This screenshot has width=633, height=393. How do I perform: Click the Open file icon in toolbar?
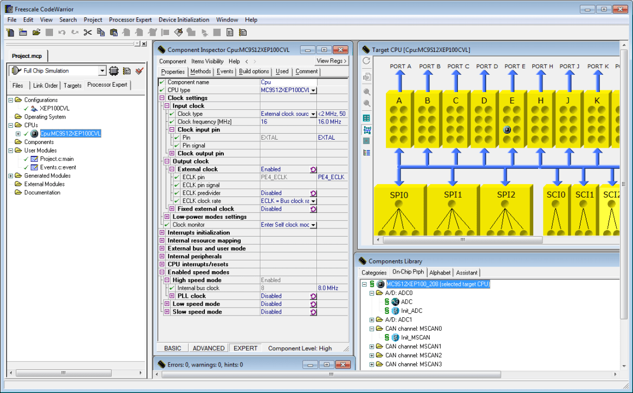pos(36,32)
